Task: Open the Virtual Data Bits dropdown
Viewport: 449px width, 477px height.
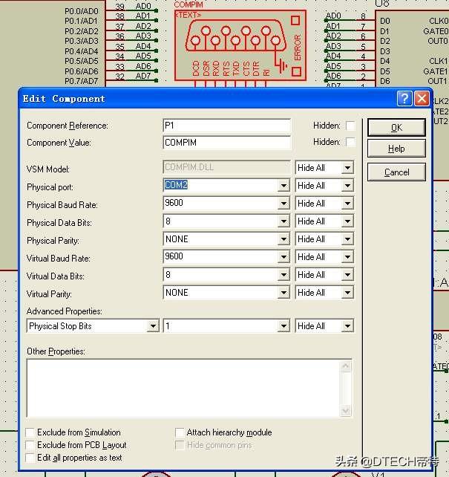Action: pos(284,275)
